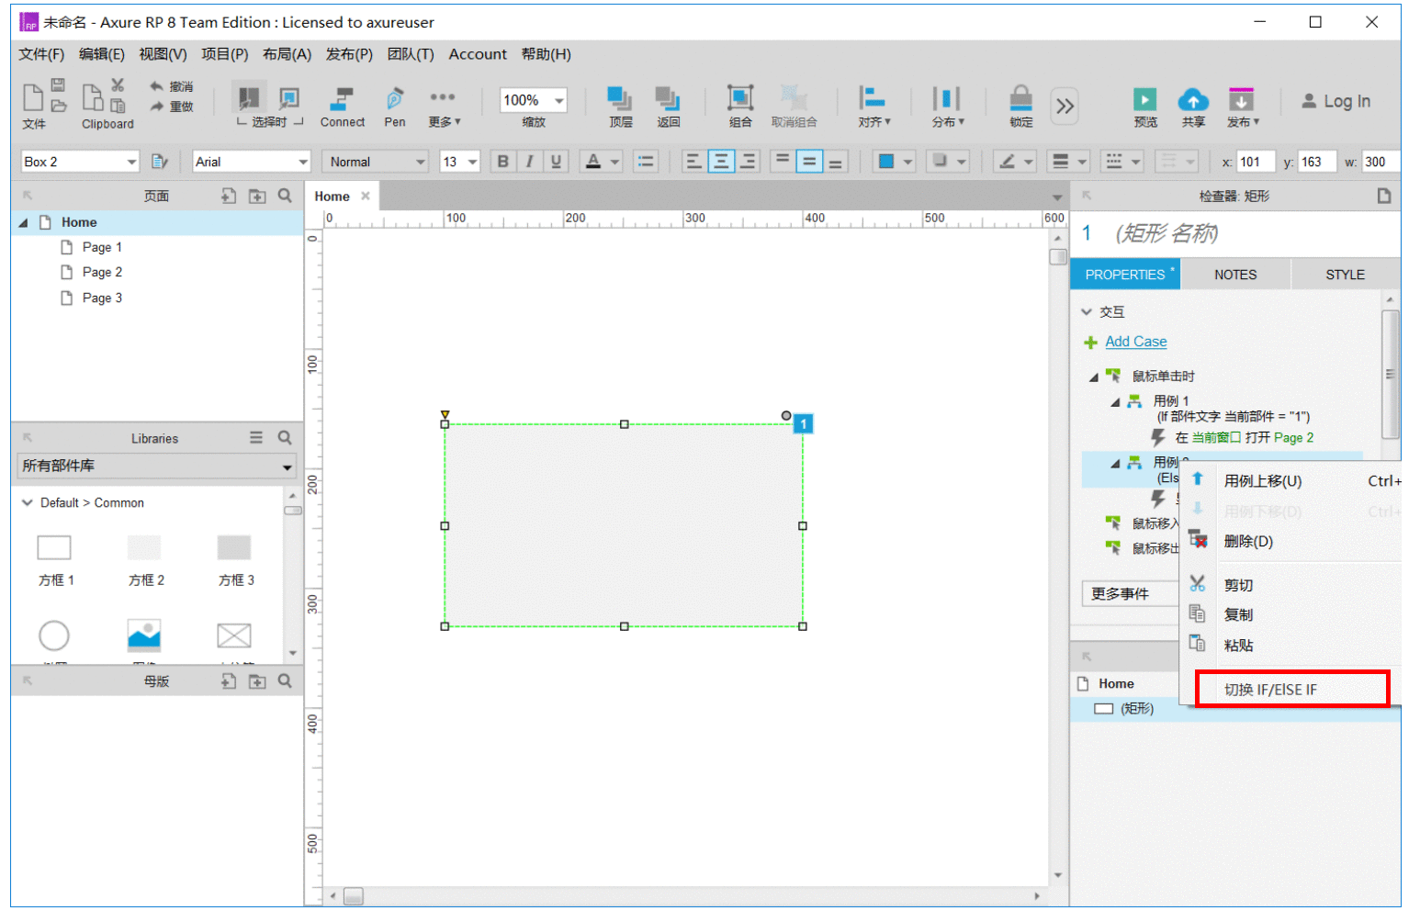Screen dimensions: 1420x922
Task: Click the Ungroup (取消组合) icon
Action: point(794,98)
